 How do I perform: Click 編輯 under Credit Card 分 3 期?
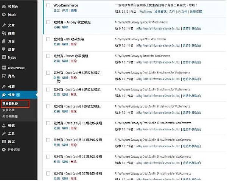(65, 78)
